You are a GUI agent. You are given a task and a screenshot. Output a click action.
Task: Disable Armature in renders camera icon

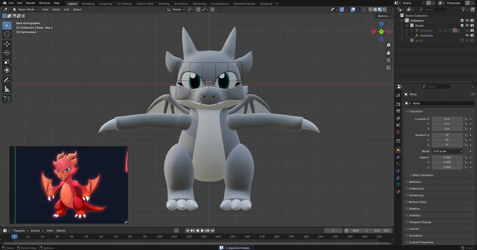click(x=472, y=31)
